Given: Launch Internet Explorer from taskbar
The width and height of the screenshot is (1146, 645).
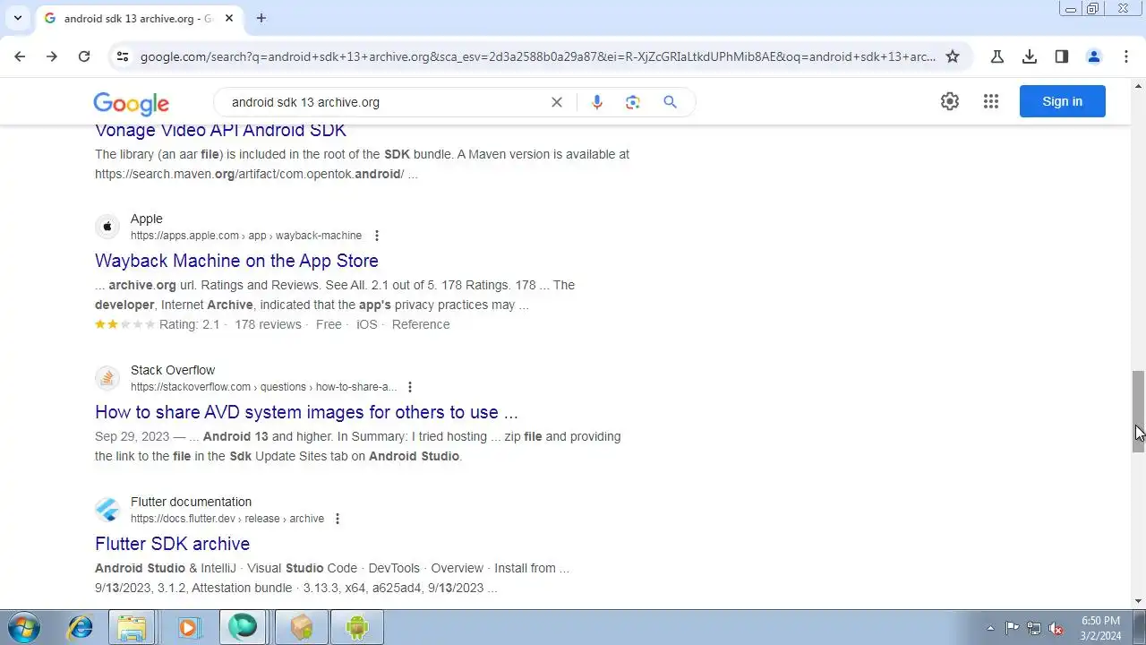Looking at the screenshot, I should pos(80,627).
